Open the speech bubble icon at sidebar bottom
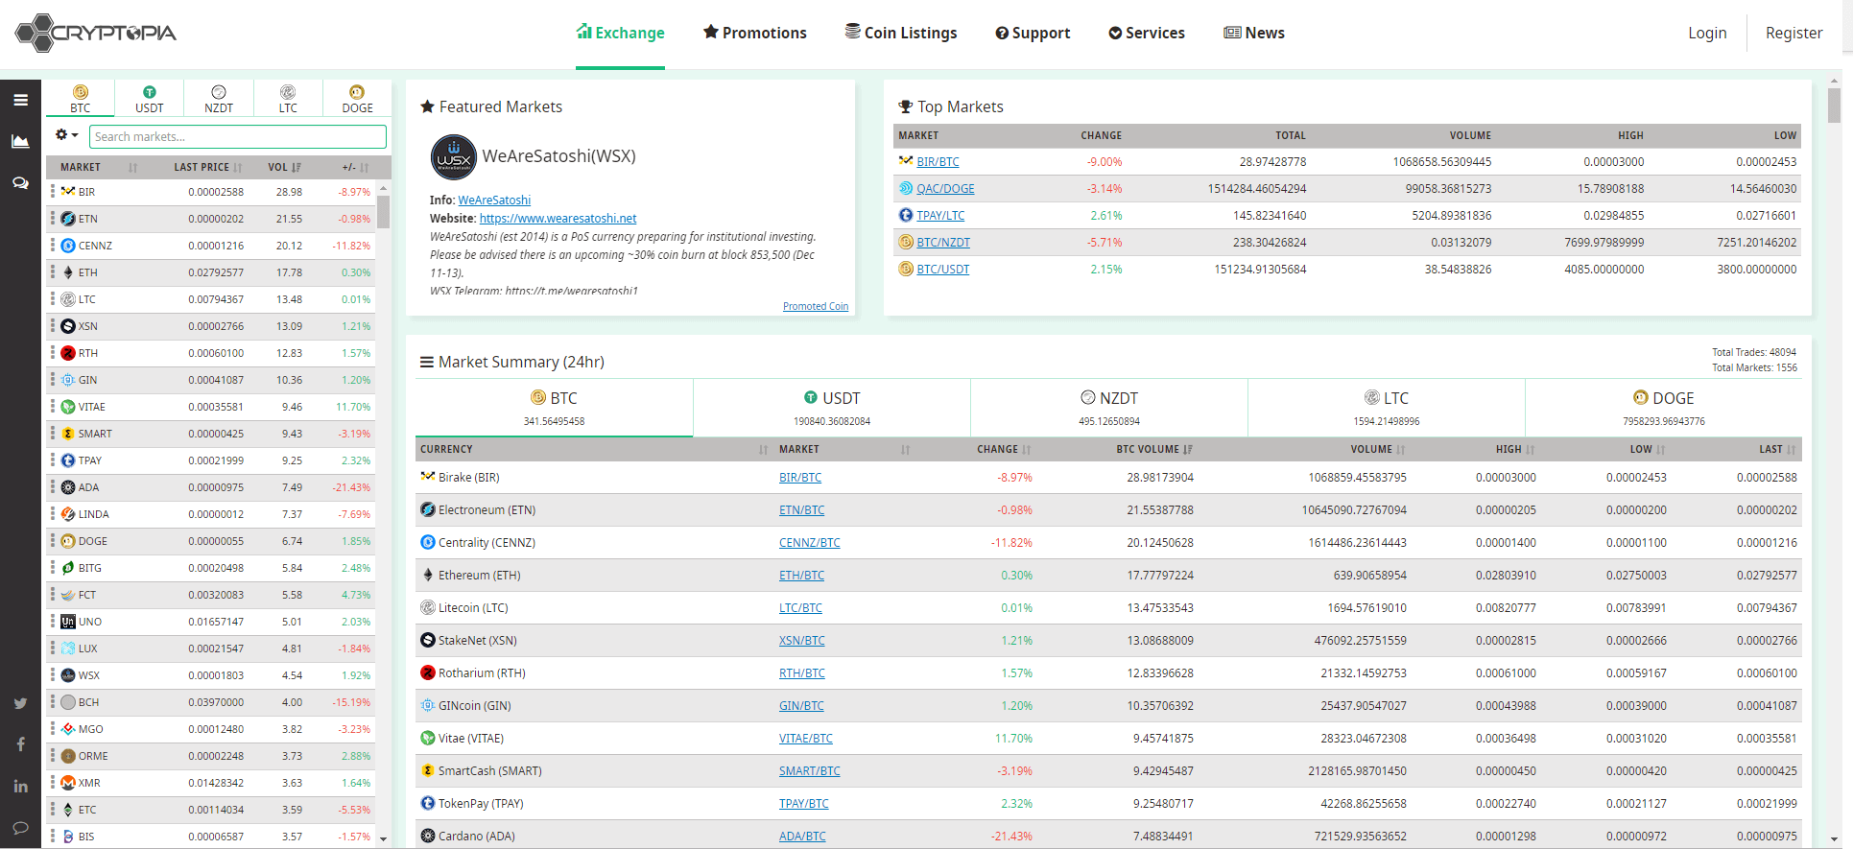1853x849 pixels. pyautogui.click(x=20, y=828)
